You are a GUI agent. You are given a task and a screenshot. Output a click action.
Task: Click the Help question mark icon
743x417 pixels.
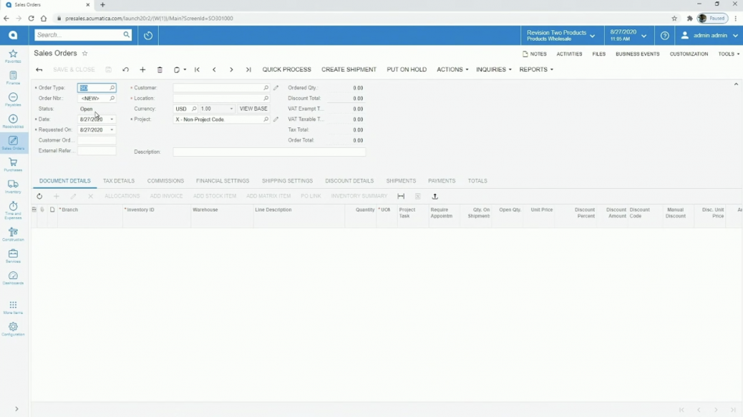point(664,35)
